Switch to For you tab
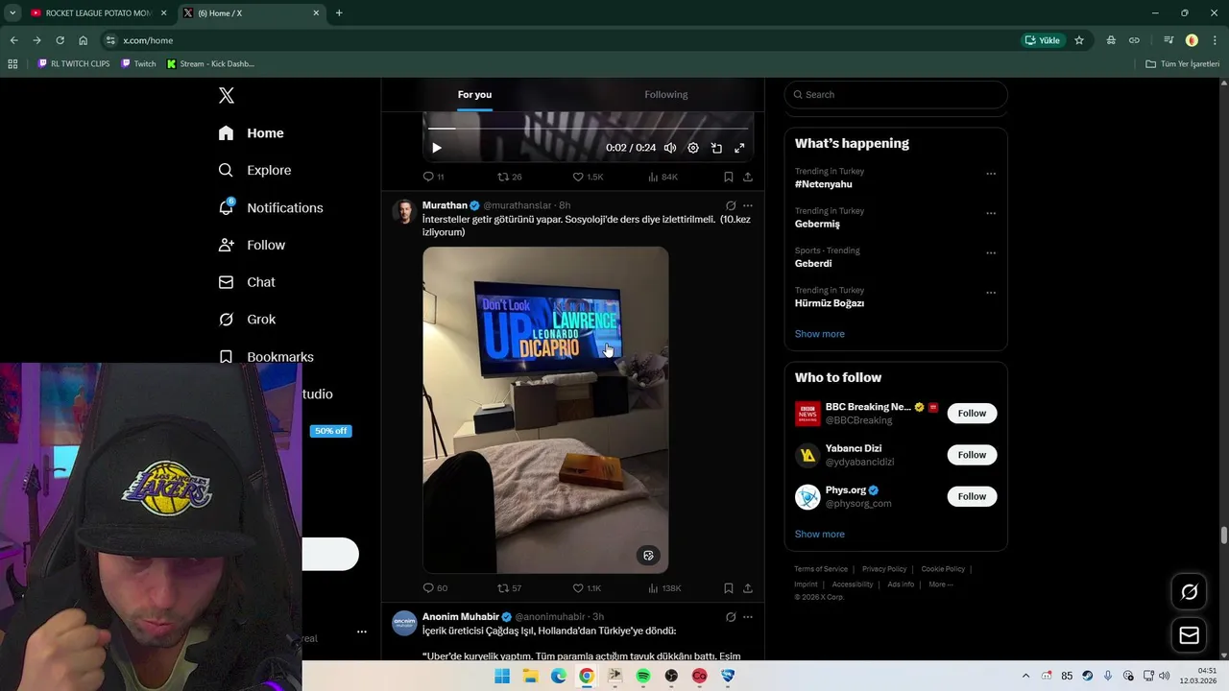Screen dimensions: 1229x691 pyautogui.click(x=474, y=94)
